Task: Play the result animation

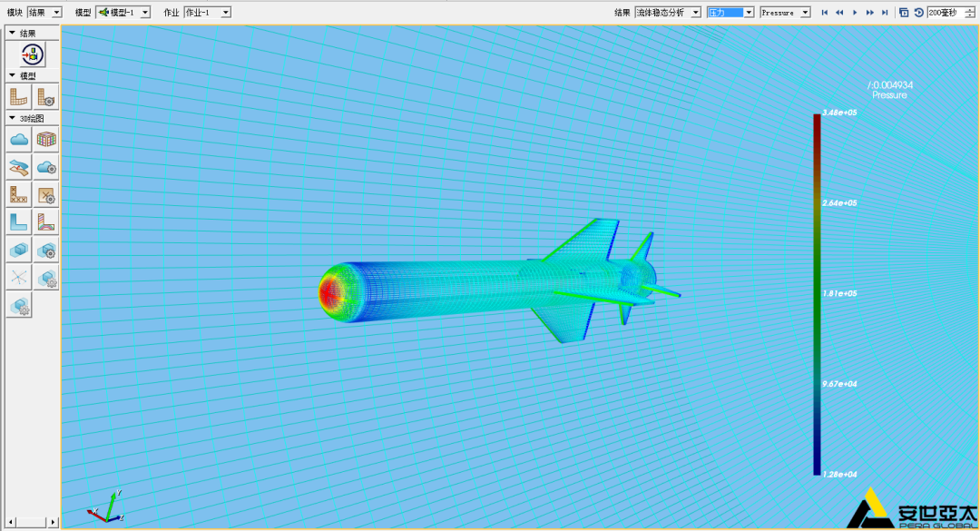Action: (855, 13)
